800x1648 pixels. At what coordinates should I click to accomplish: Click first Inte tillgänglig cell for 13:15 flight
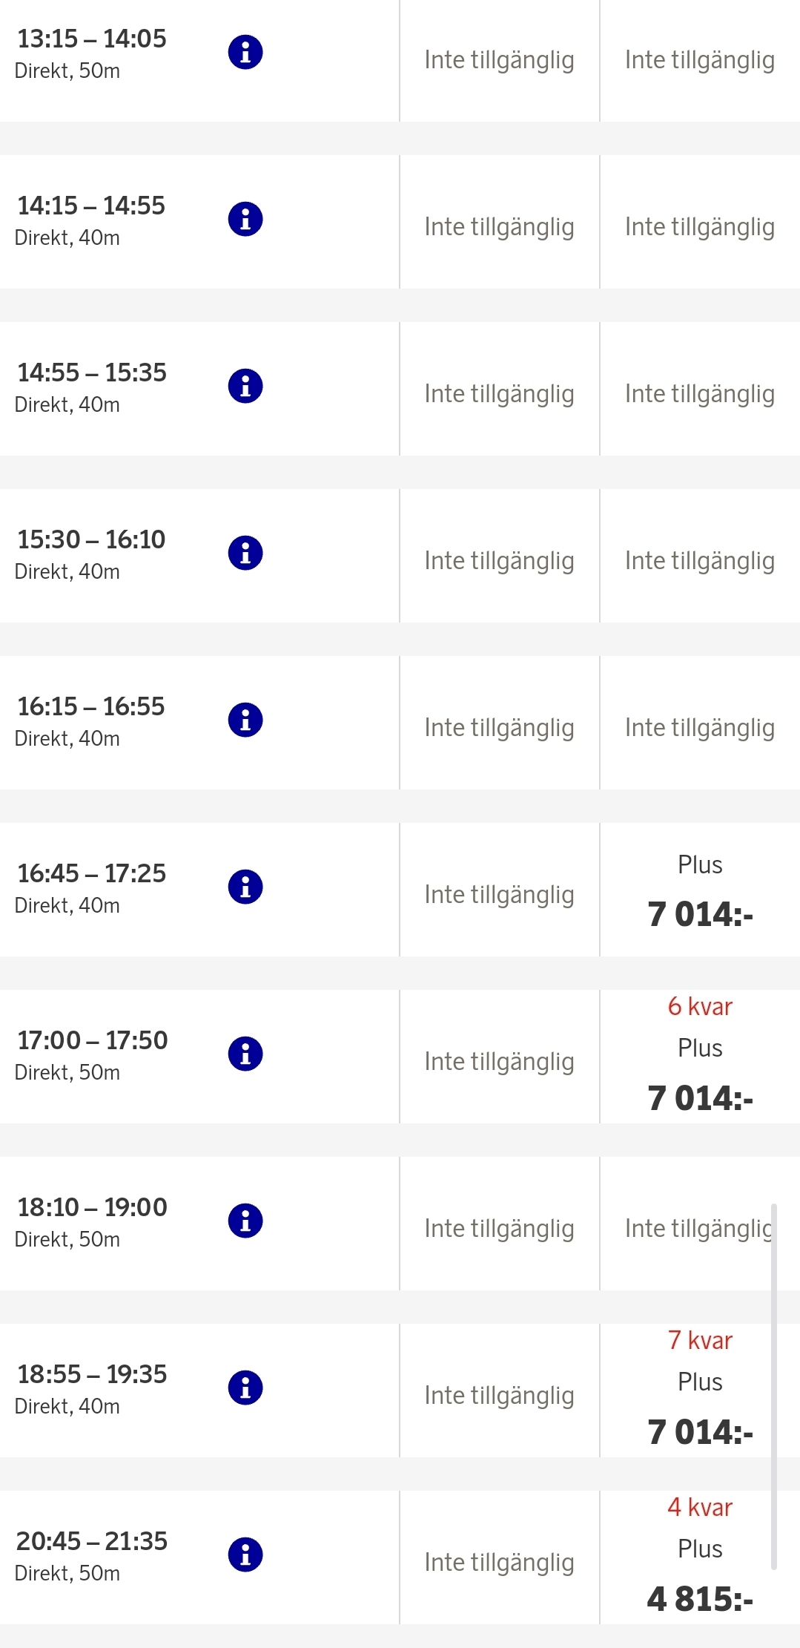pyautogui.click(x=499, y=60)
